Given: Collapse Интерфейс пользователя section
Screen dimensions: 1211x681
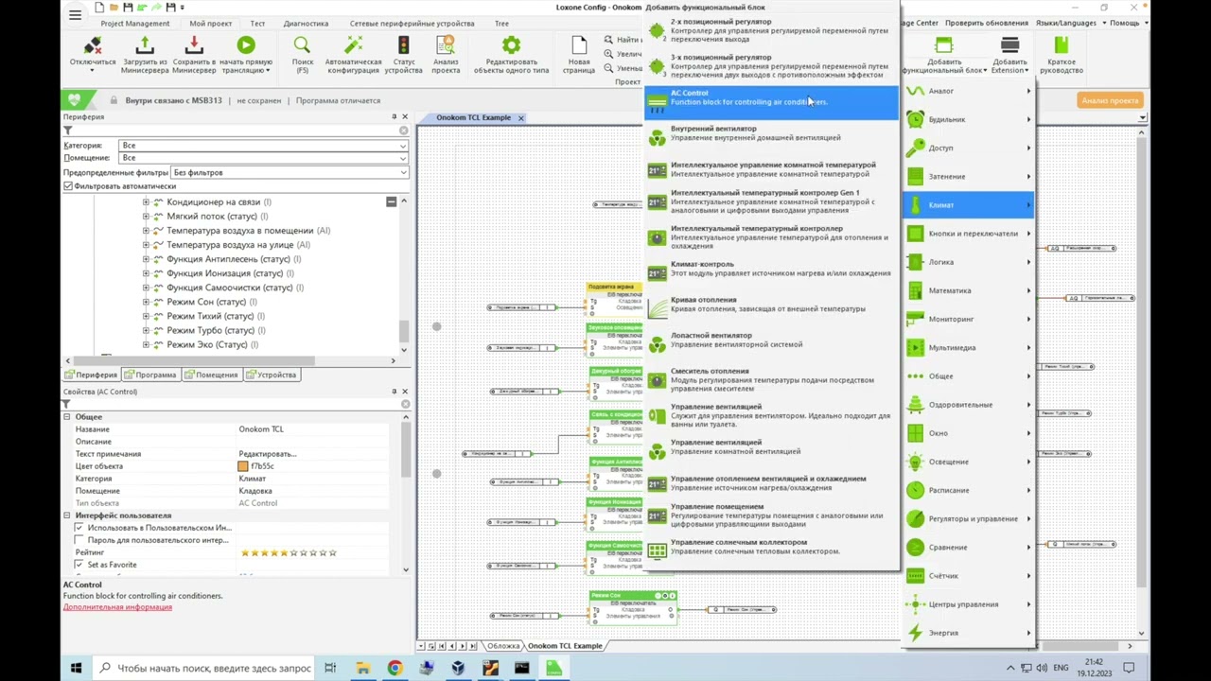Looking at the screenshot, I should click(x=67, y=515).
